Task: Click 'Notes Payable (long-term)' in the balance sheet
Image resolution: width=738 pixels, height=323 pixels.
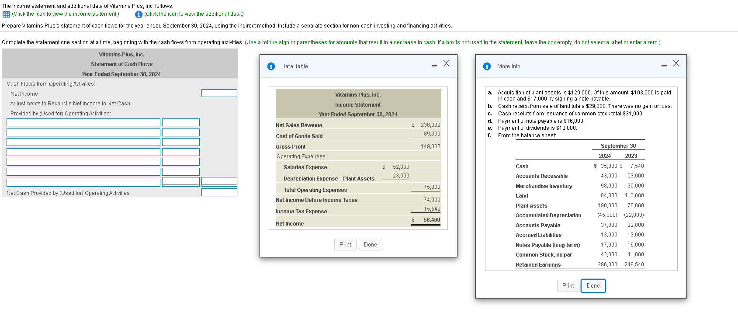Action: pos(547,245)
